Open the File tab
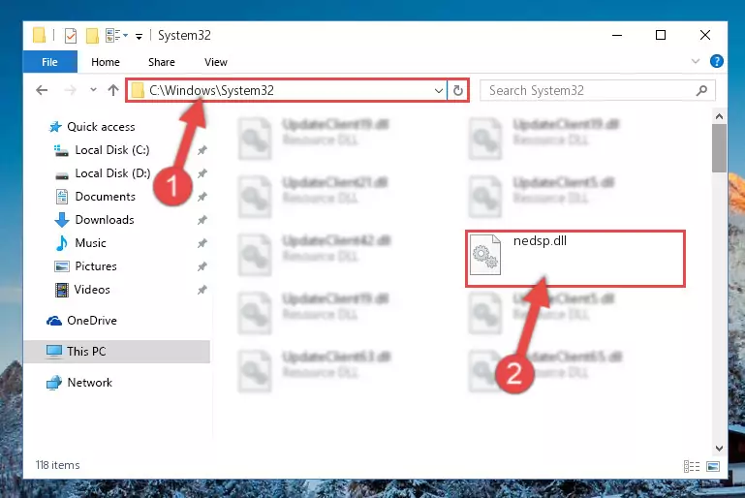This screenshot has height=498, width=745. [49, 62]
